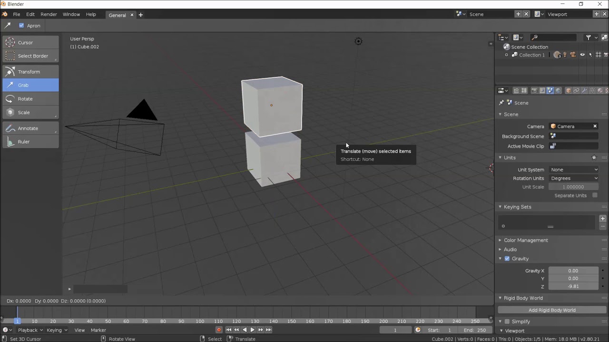Screen dimensions: 609x342
Task: Click the Gravity Z value field
Action: (x=573, y=286)
